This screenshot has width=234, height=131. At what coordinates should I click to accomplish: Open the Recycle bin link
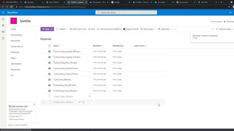15,70
